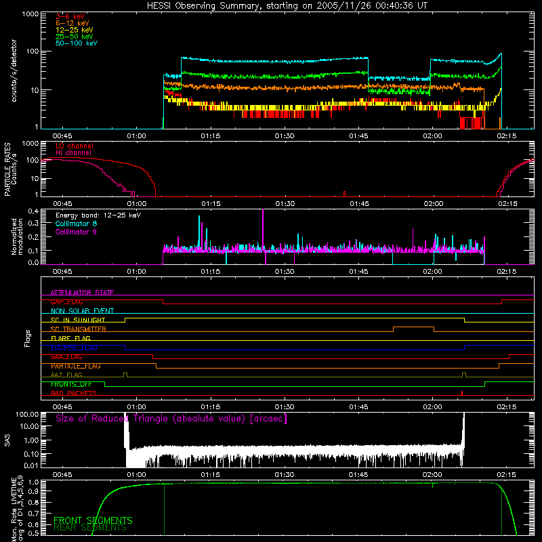Screen dimensions: 542x542
Task: Click 02:00 tick under the particle rates plot
Action: pos(434,204)
